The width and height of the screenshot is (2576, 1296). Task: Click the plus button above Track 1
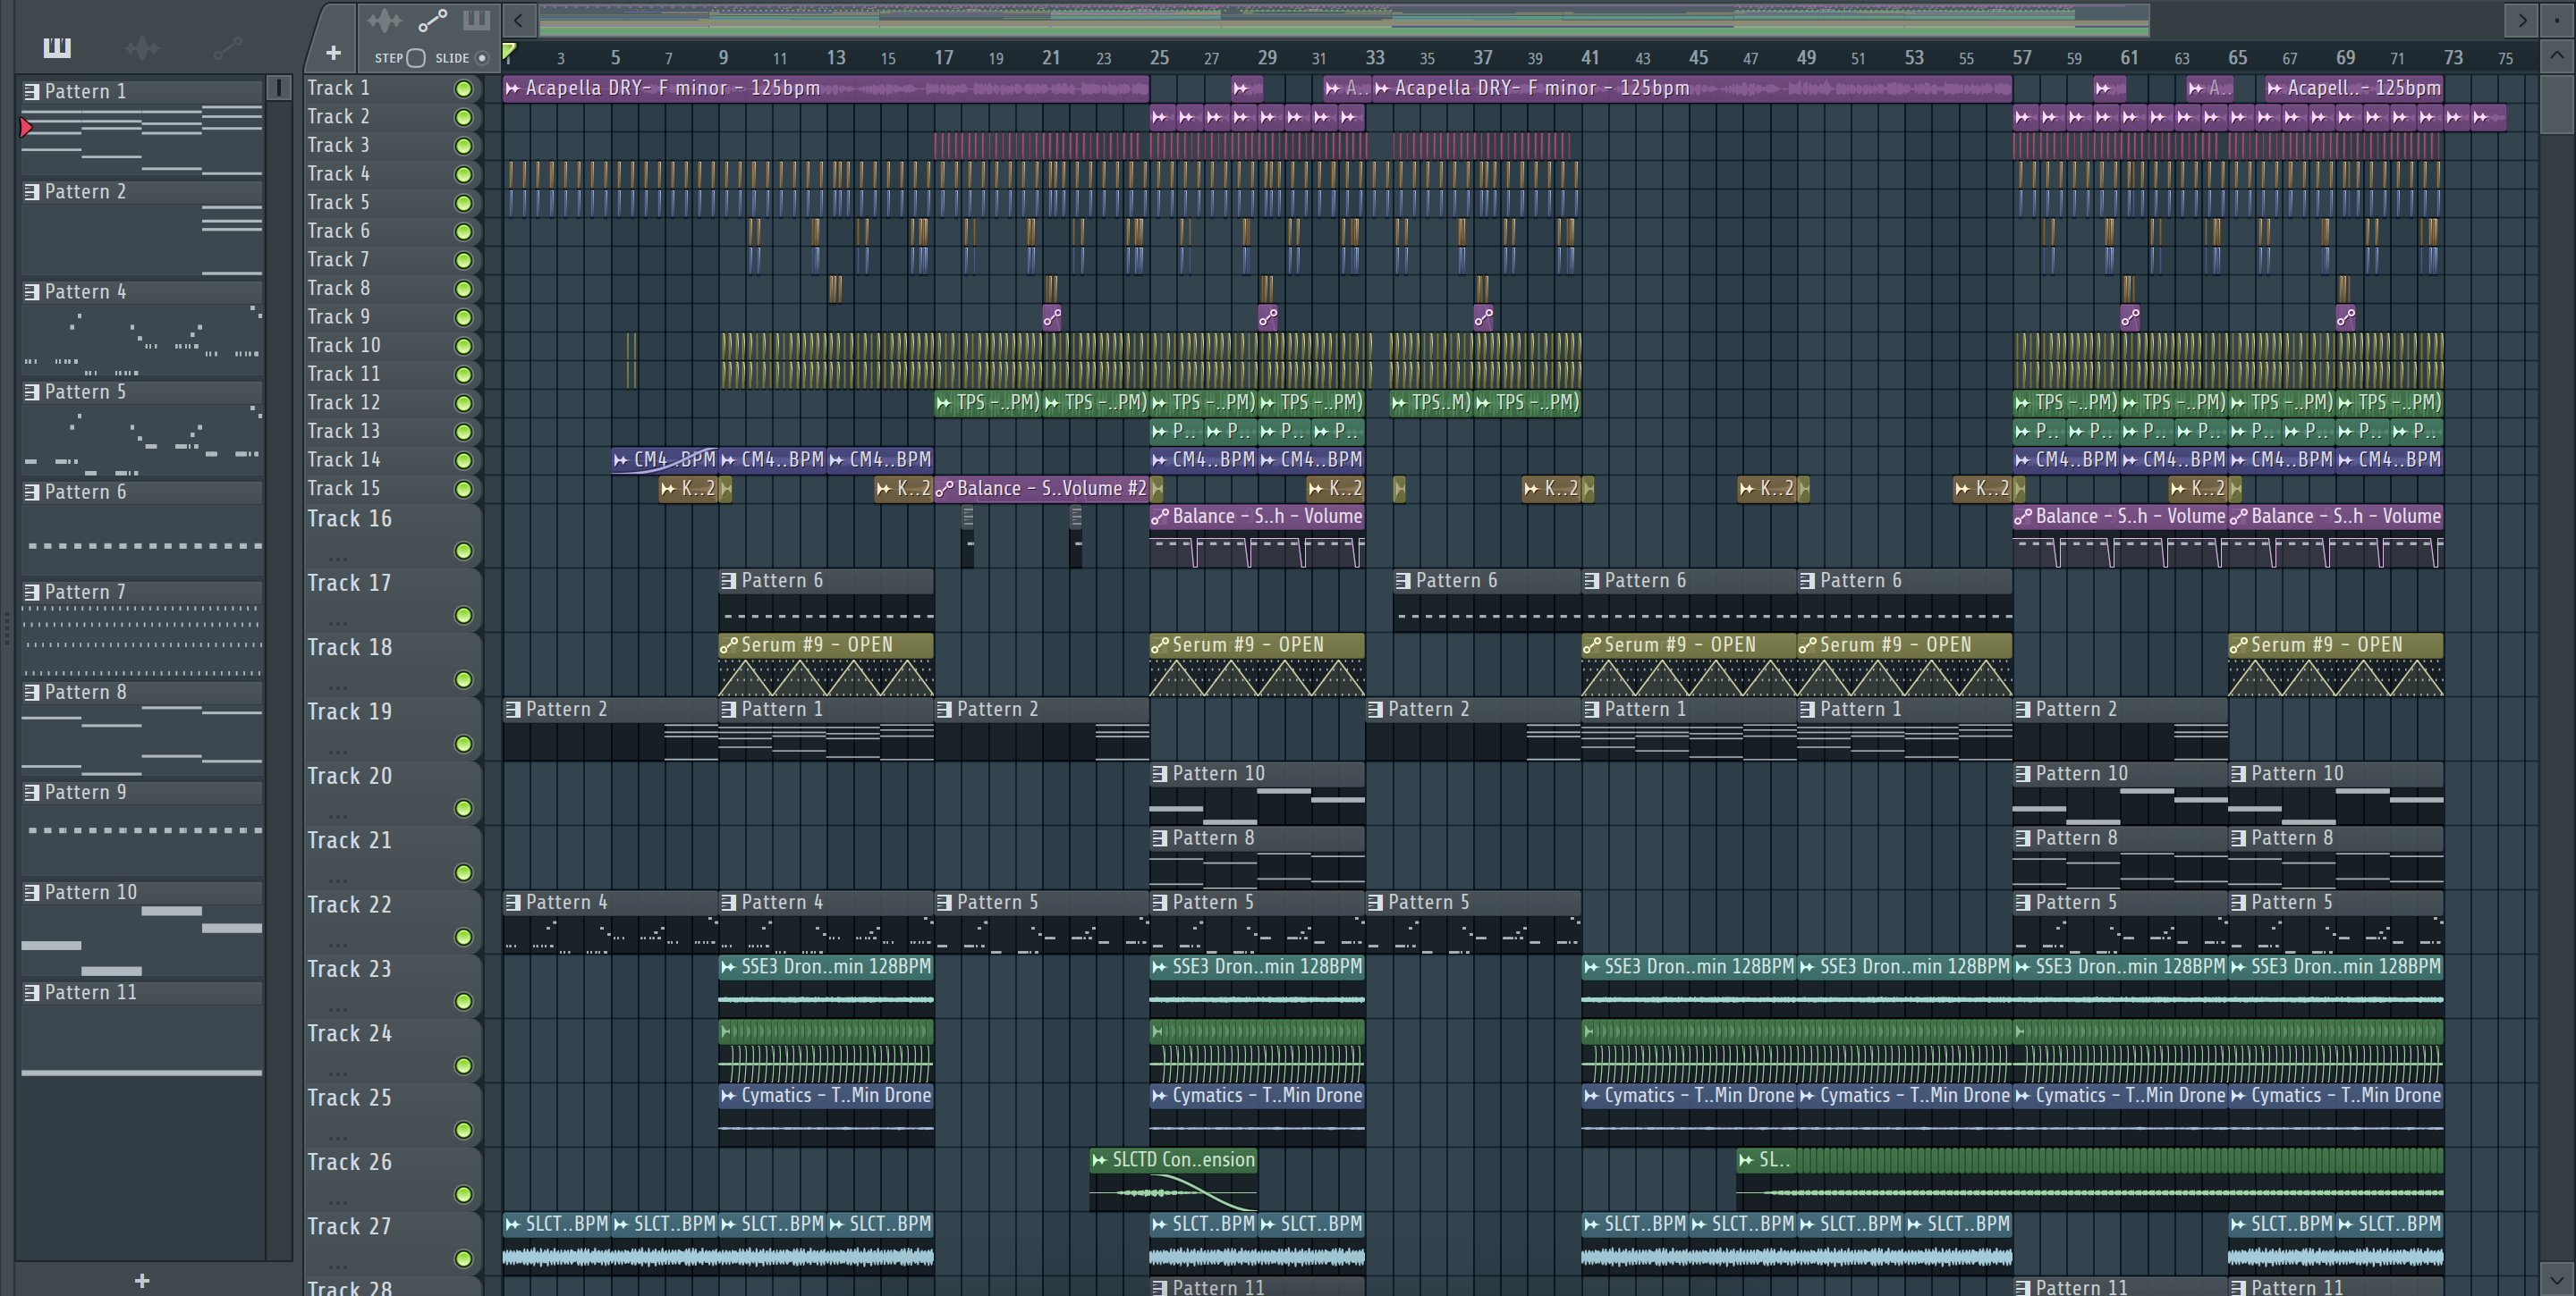[333, 52]
